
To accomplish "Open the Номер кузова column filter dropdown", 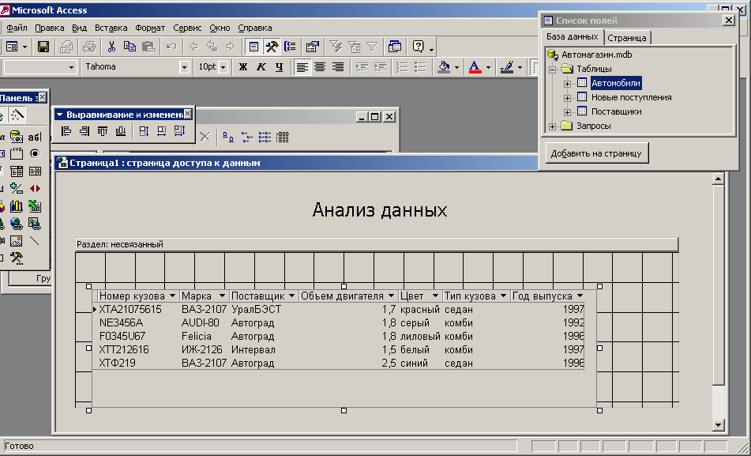I will coord(172,296).
